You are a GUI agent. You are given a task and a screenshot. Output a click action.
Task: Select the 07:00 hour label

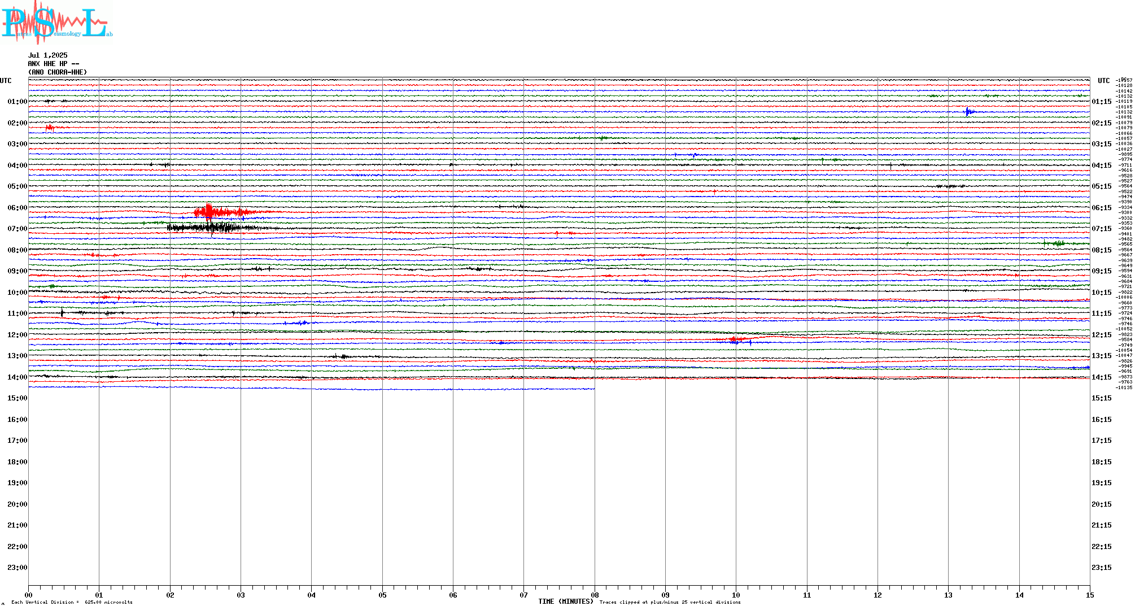tap(17, 229)
